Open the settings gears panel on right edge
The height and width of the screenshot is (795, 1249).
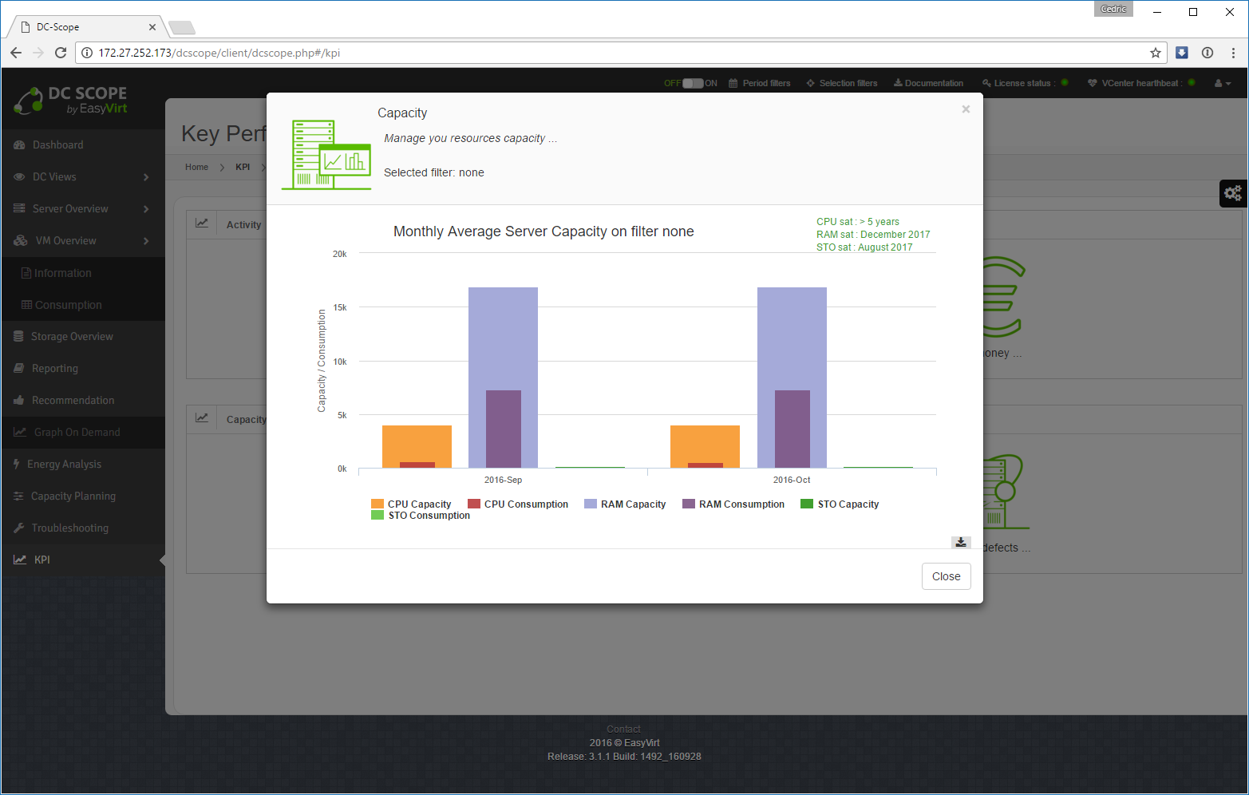pos(1233,193)
